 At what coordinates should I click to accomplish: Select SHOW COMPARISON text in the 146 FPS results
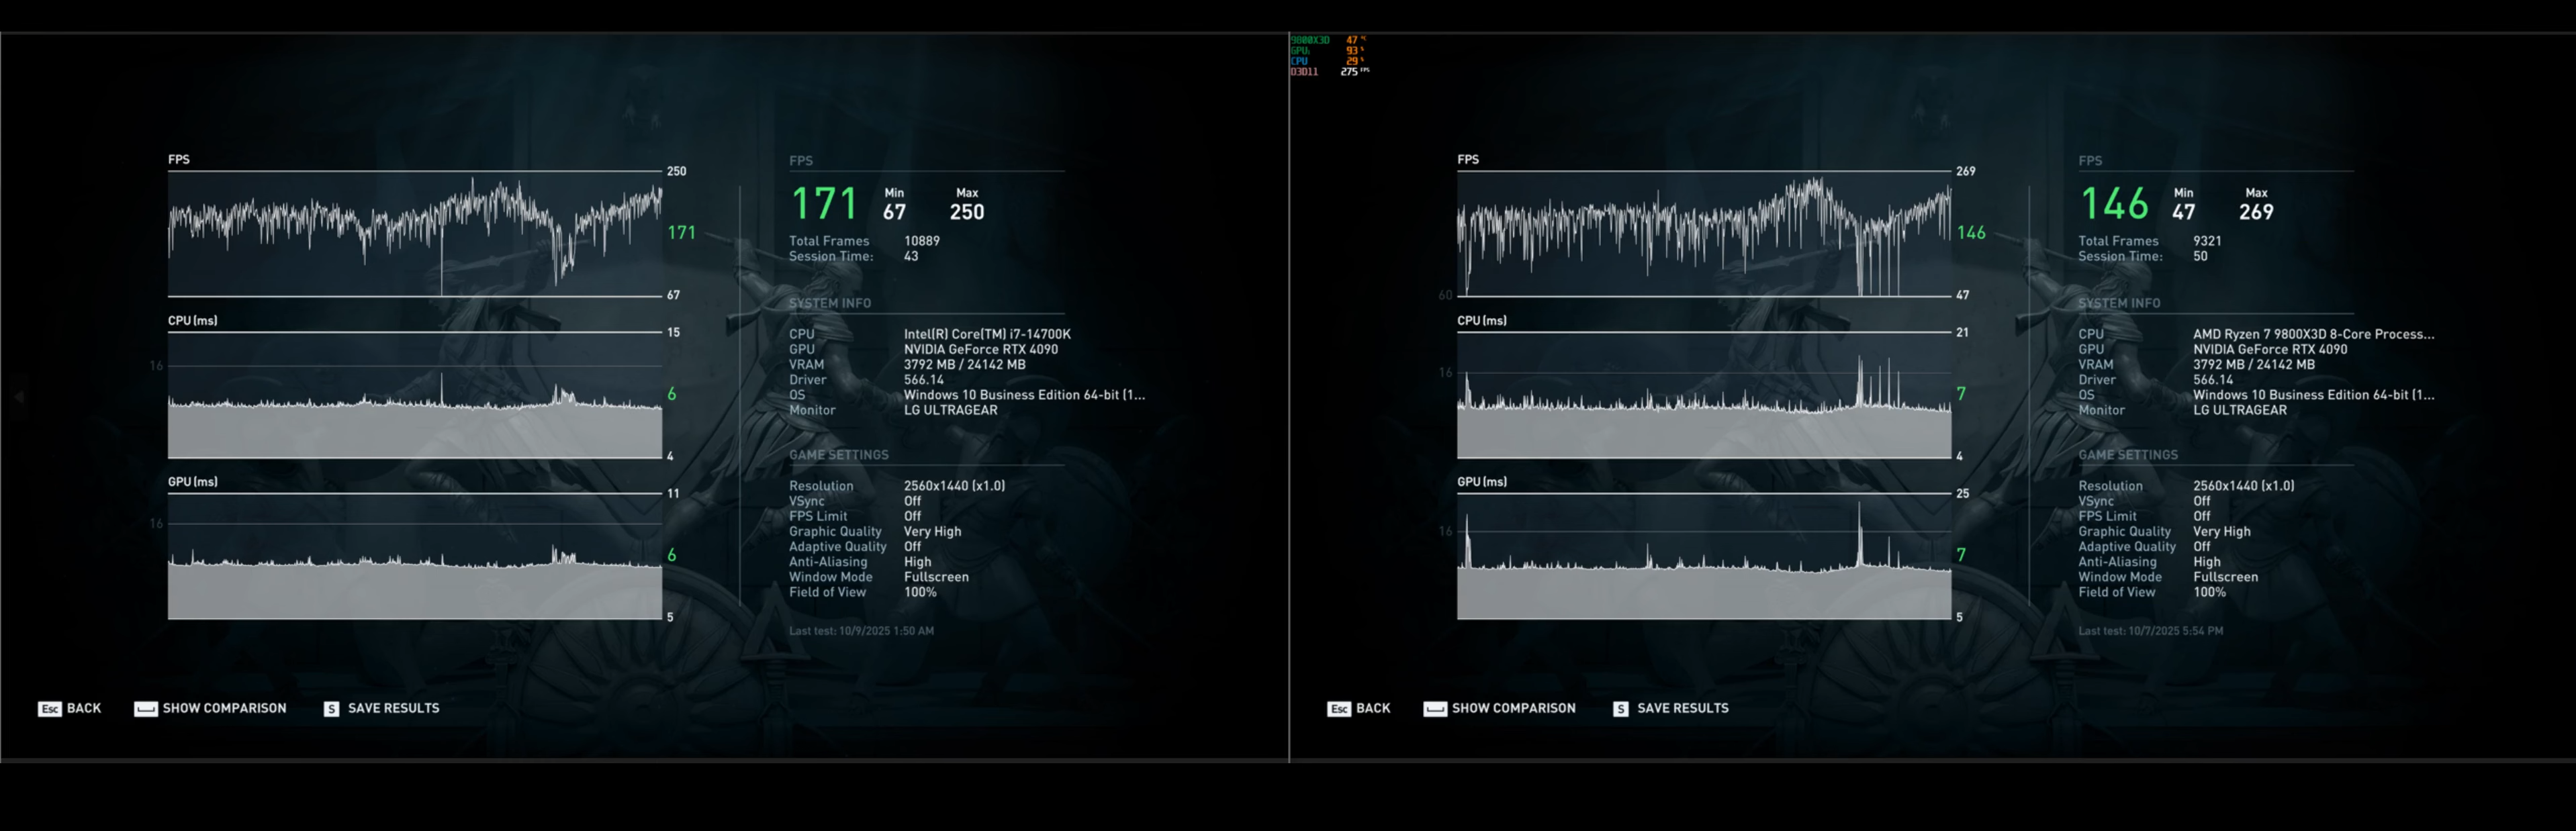[x=1513, y=708]
